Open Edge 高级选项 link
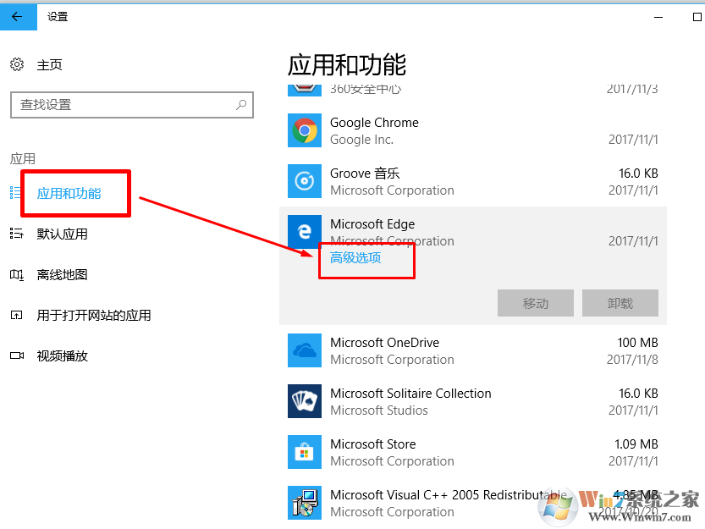 pyautogui.click(x=355, y=258)
